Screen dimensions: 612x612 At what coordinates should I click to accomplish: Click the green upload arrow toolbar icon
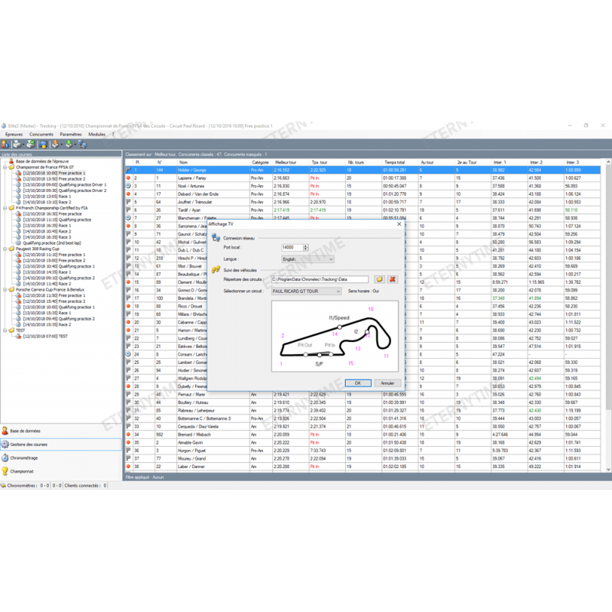[x=69, y=144]
